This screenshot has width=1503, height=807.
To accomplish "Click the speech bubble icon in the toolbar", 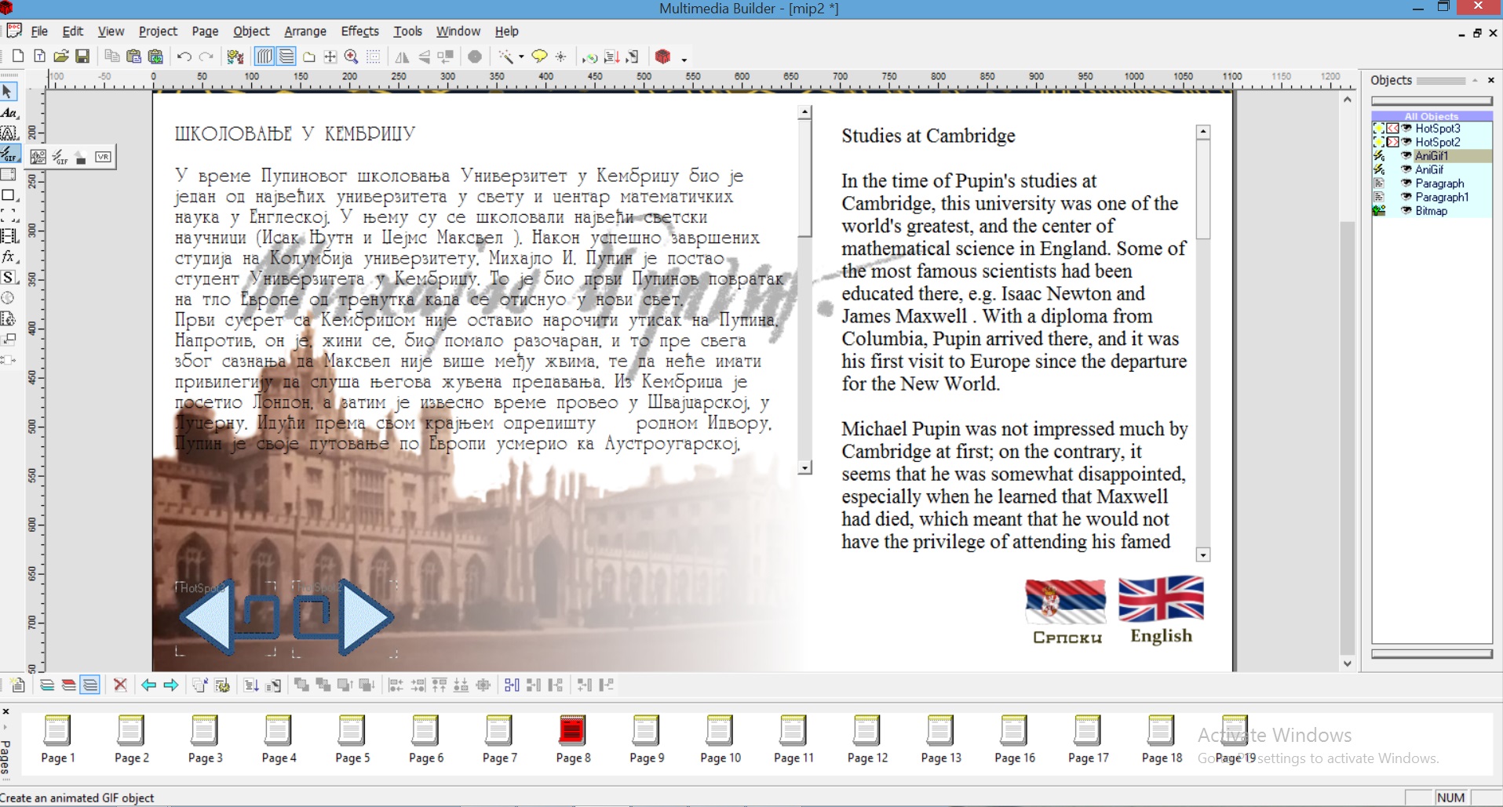I will 539,56.
